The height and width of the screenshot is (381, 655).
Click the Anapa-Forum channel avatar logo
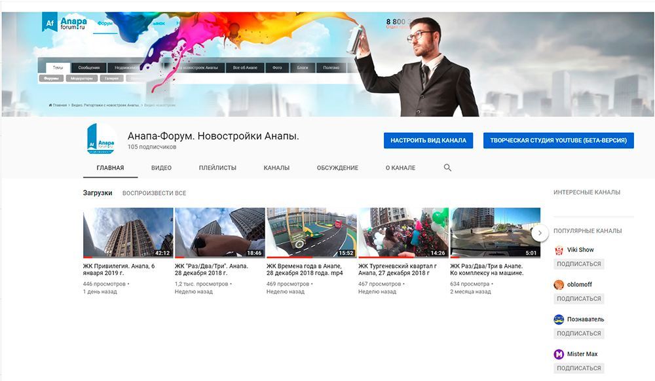click(x=101, y=139)
